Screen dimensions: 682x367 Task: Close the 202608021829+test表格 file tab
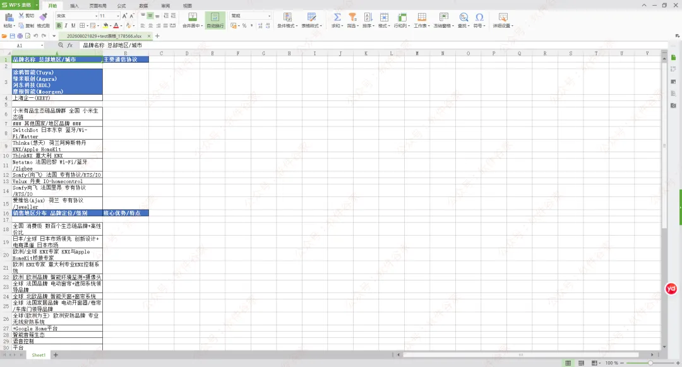point(149,36)
